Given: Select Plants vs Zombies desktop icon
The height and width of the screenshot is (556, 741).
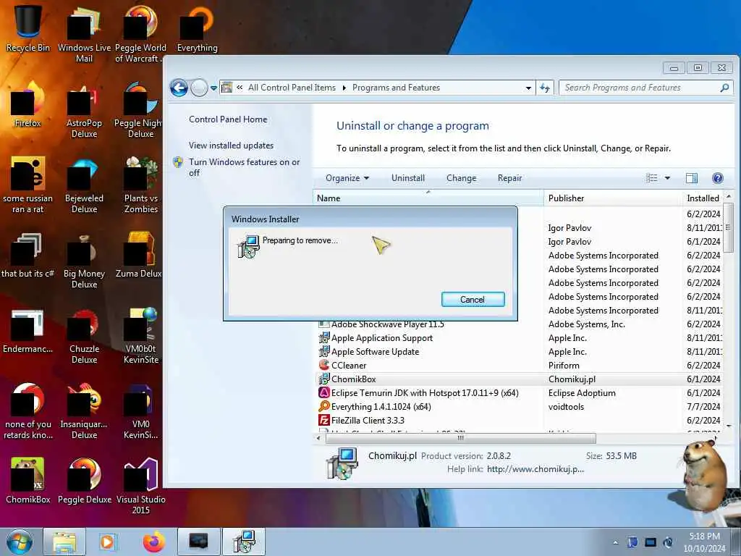Looking at the screenshot, I should pos(140,185).
